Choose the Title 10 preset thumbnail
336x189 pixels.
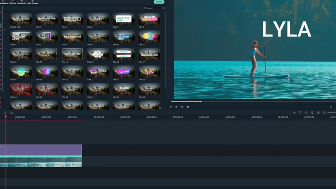123,37
